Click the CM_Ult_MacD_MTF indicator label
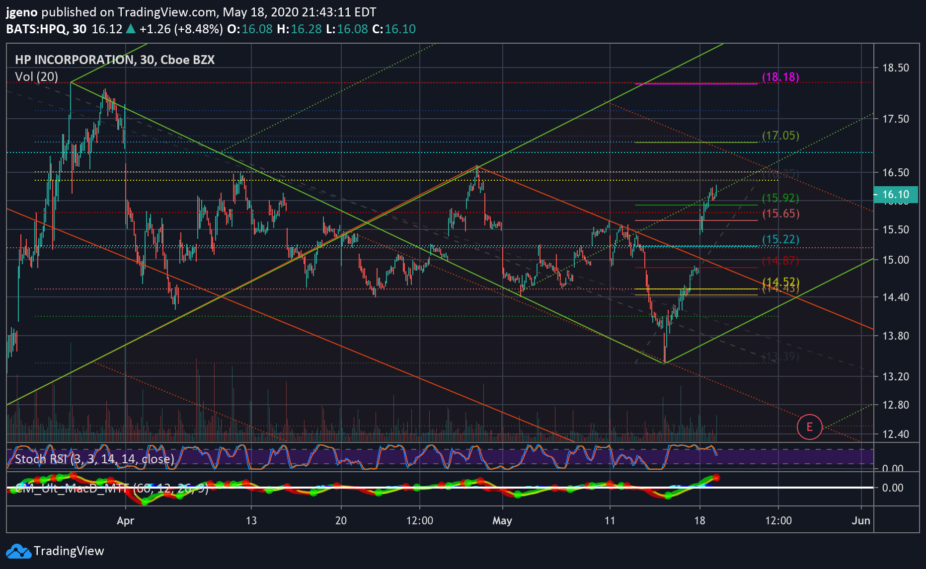The width and height of the screenshot is (926, 569). (x=112, y=489)
